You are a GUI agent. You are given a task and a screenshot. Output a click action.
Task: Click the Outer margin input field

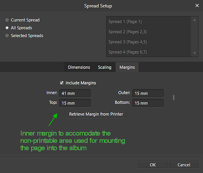coord(148,93)
